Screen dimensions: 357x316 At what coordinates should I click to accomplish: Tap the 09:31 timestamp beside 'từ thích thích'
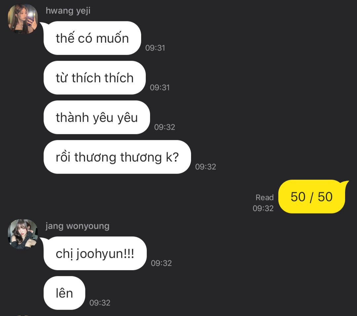[x=160, y=88]
